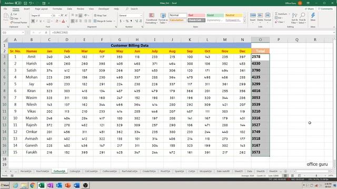The width and height of the screenshot is (337, 189).
Task: Click the Cut scissors icon
Action: [12, 14]
